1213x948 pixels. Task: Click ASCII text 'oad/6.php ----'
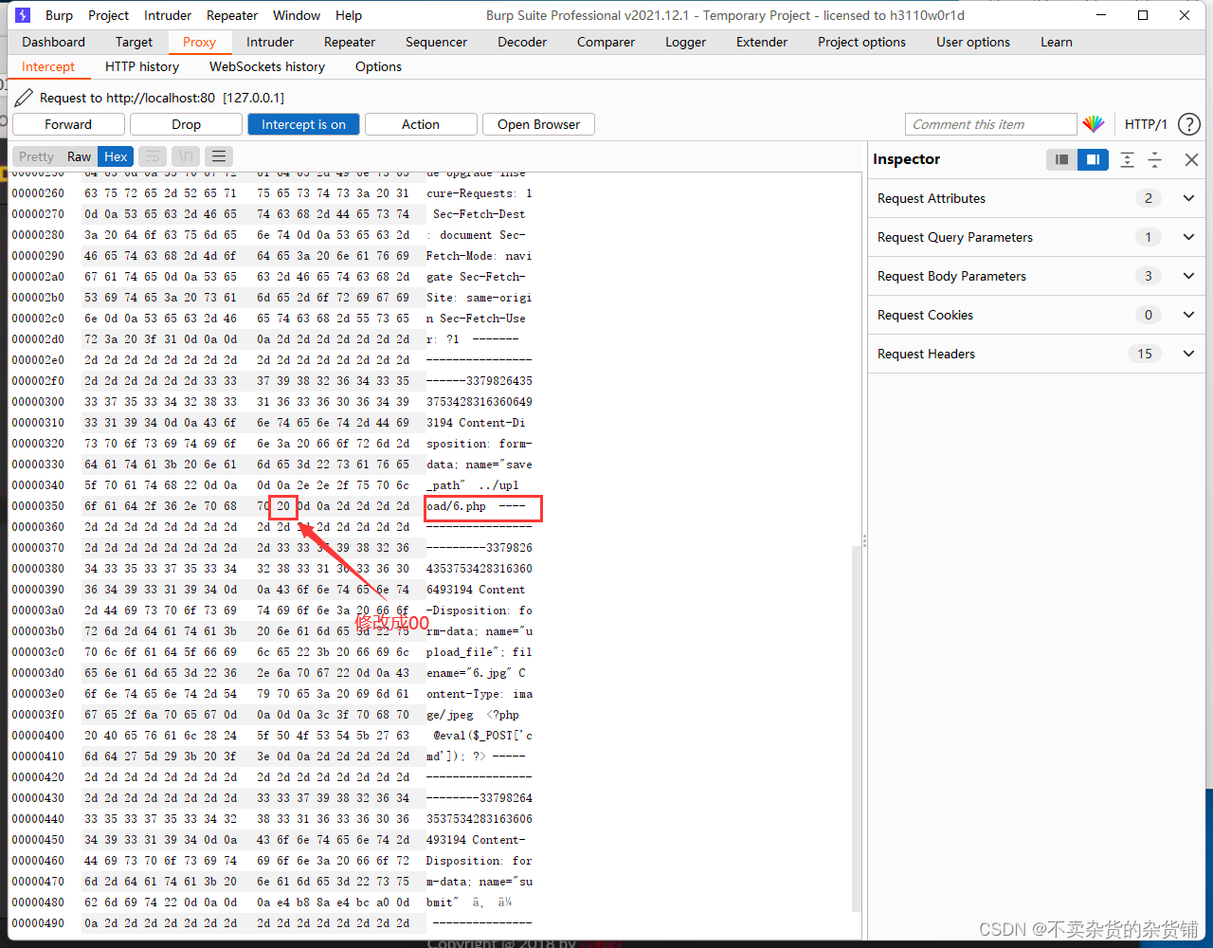(x=476, y=506)
